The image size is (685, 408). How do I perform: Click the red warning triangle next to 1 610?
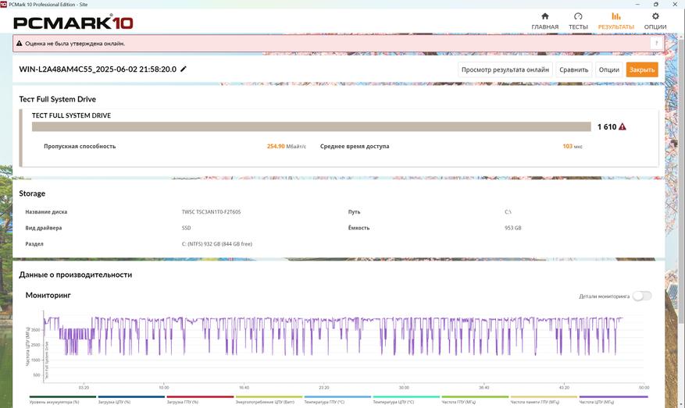623,127
